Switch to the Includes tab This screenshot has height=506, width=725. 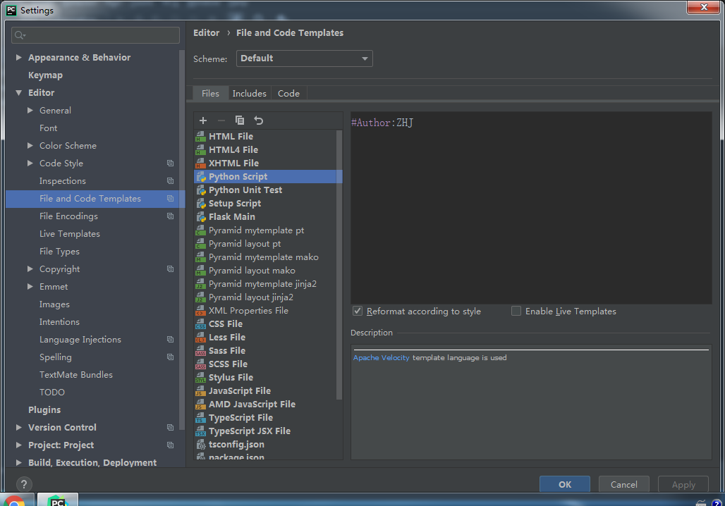[x=249, y=93]
